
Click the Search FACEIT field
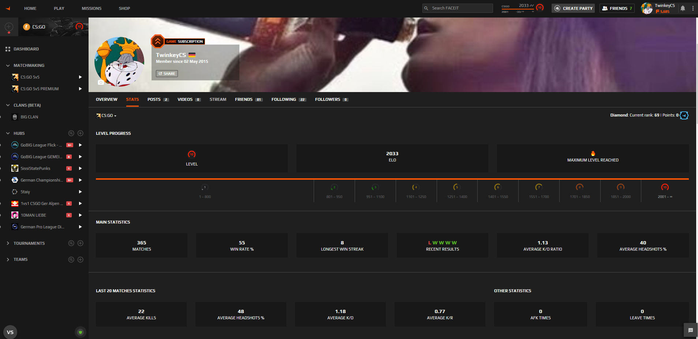458,8
